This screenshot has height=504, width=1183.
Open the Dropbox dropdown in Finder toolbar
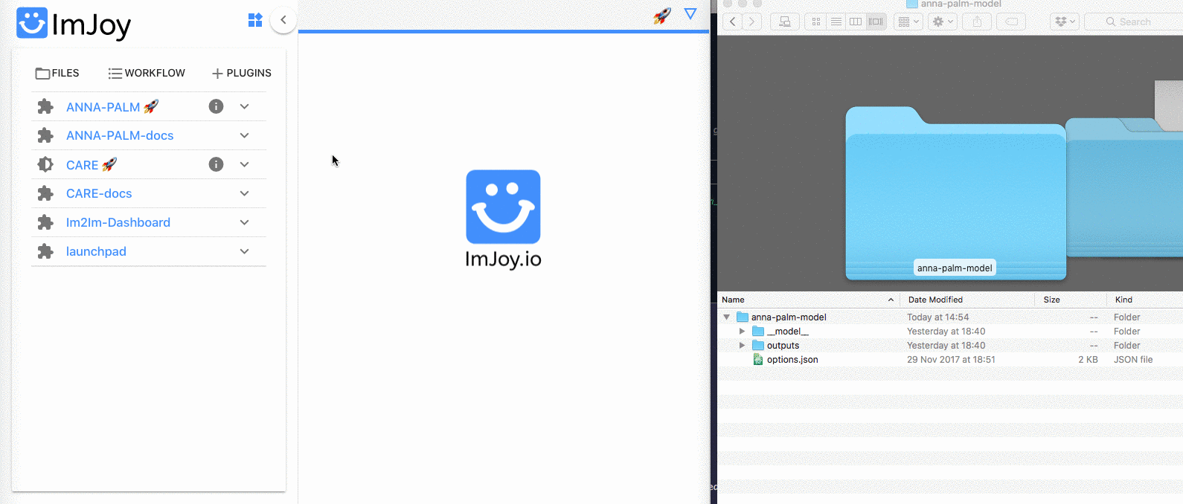[1065, 22]
